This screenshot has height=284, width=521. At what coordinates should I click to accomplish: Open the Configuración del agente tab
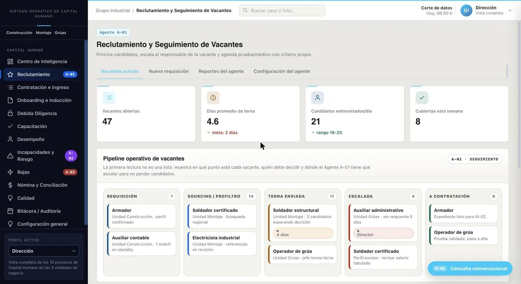(282, 71)
